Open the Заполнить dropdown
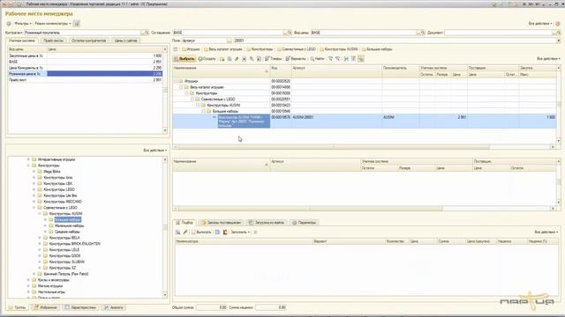565x317 pixels. tap(240, 232)
